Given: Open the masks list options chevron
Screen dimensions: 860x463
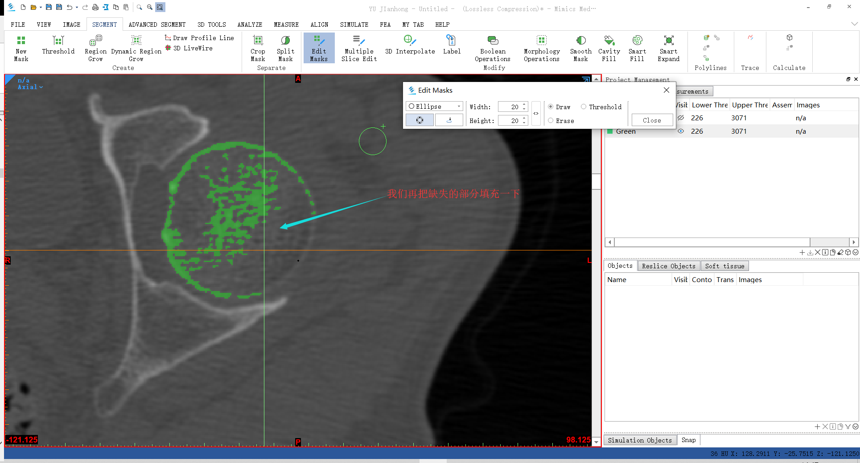Looking at the screenshot, I should [x=856, y=252].
